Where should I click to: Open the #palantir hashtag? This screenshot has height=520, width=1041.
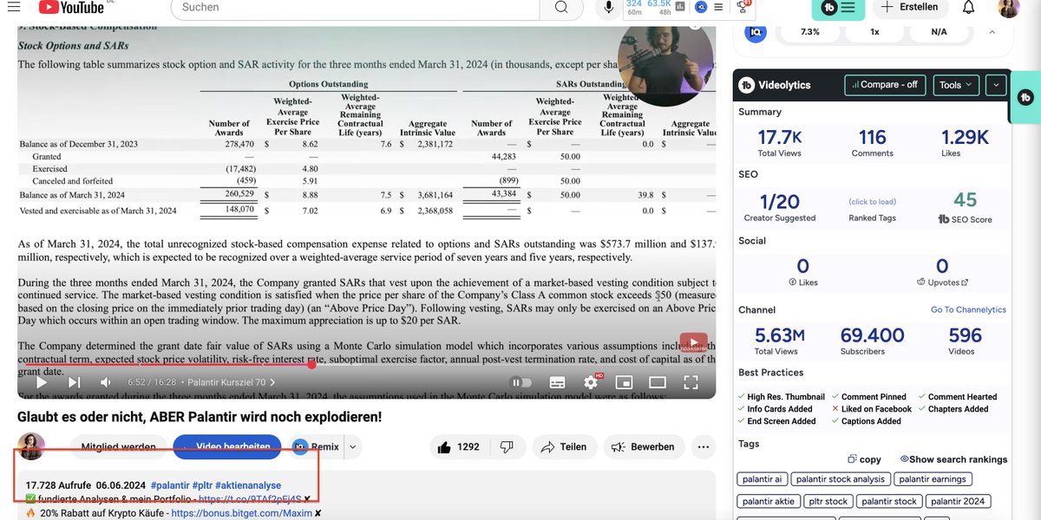coord(168,485)
